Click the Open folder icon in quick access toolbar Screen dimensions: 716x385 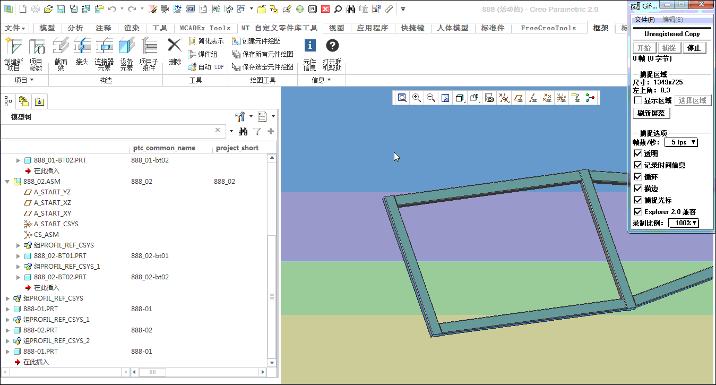[x=48, y=9]
